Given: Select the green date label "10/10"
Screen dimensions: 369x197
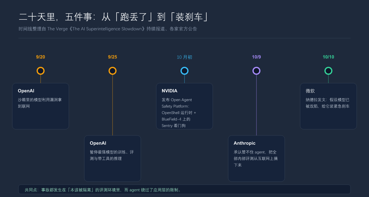Looking at the screenshot, I should pyautogui.click(x=328, y=57).
